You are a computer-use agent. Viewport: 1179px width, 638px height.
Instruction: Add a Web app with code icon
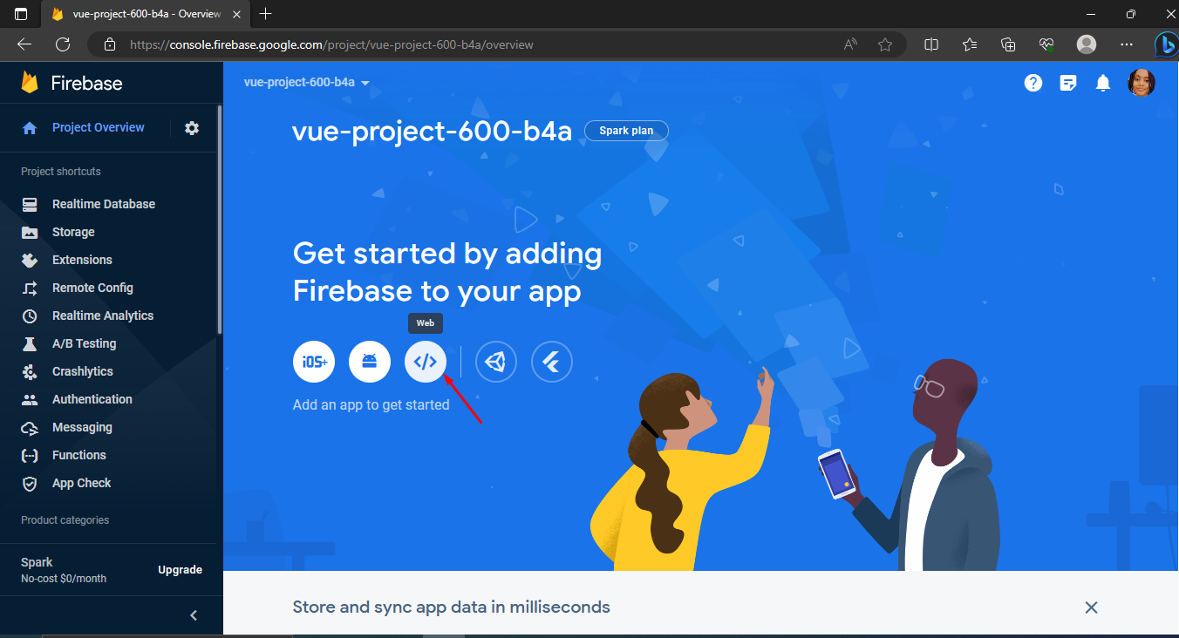[426, 362]
